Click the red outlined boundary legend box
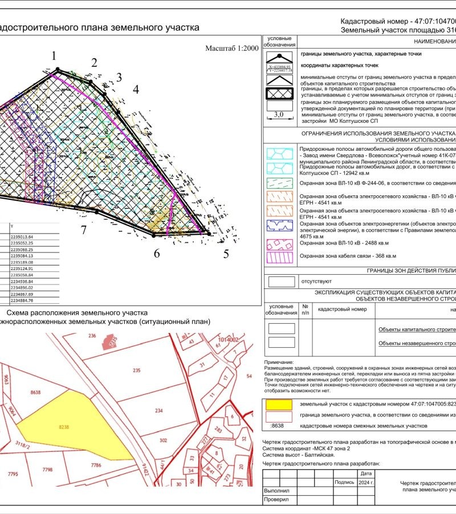Viewport: 456px width, 514px height. click(x=279, y=417)
